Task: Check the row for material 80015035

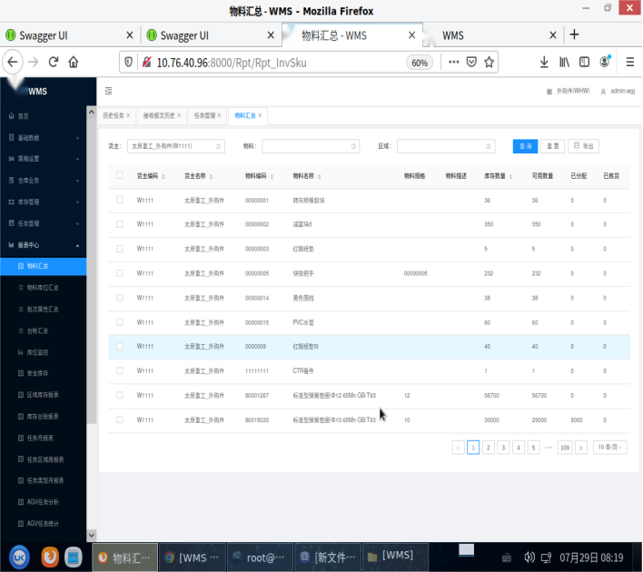Action: click(119, 419)
